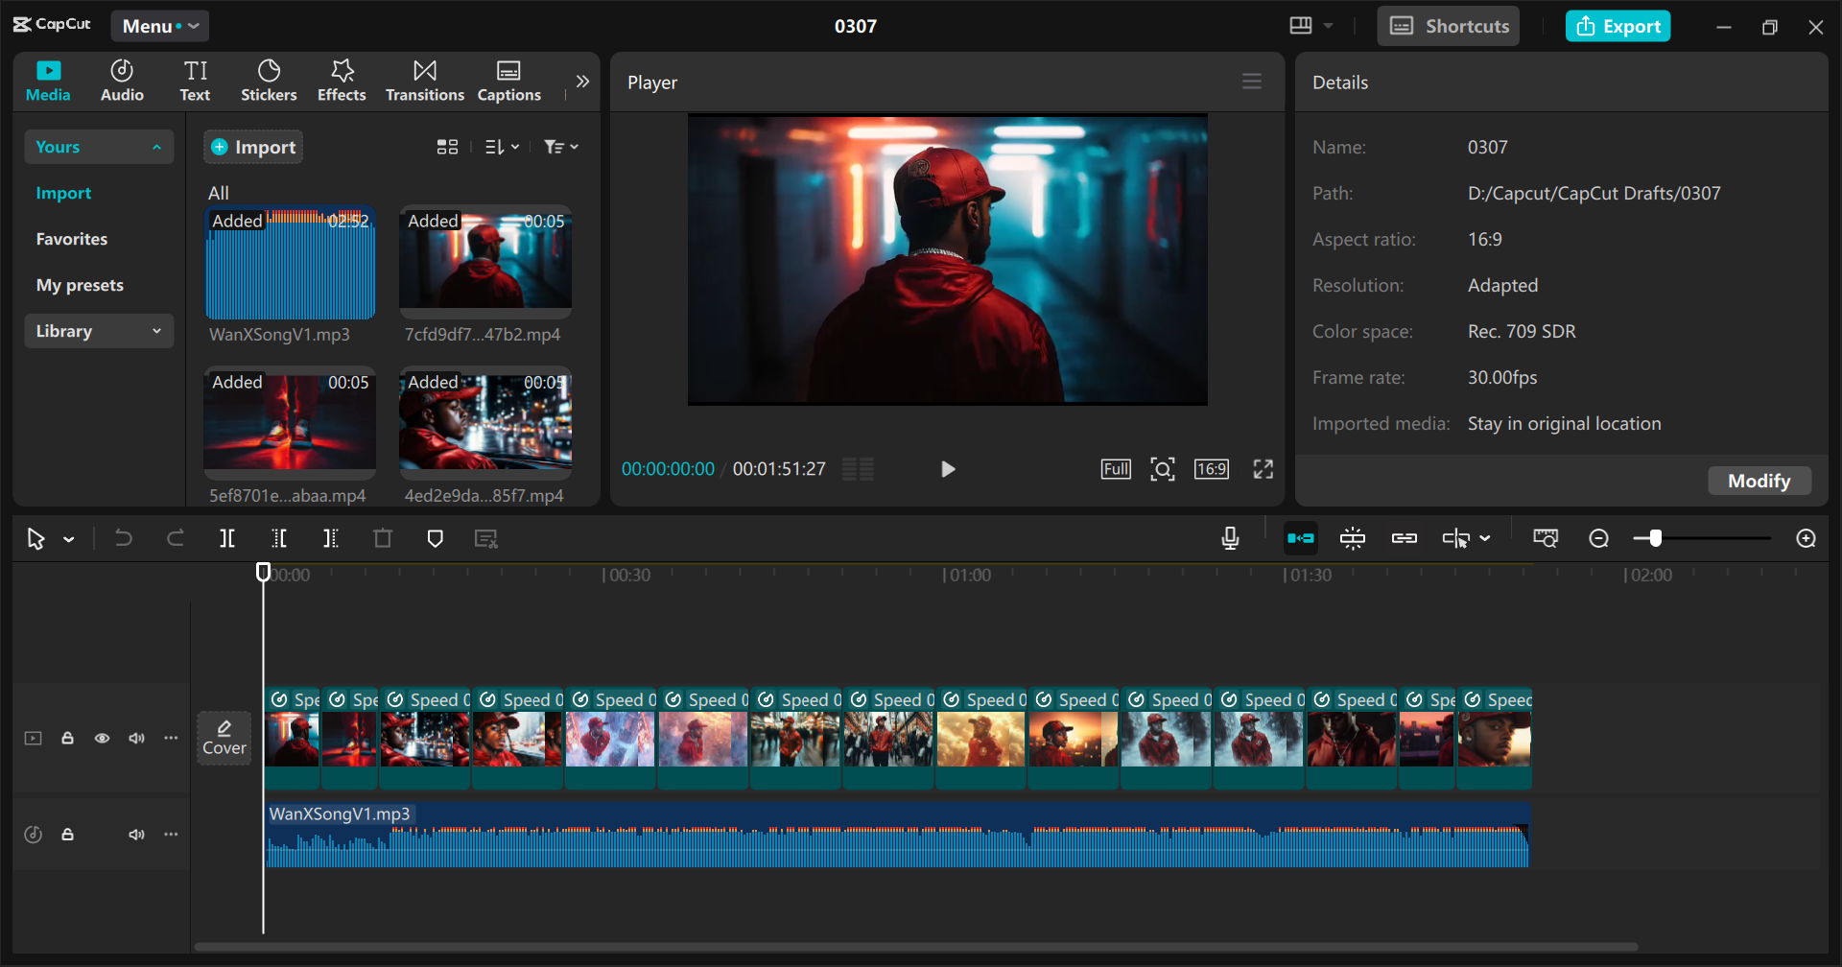Mute the WanXSongV1.mp3 audio track

click(136, 835)
